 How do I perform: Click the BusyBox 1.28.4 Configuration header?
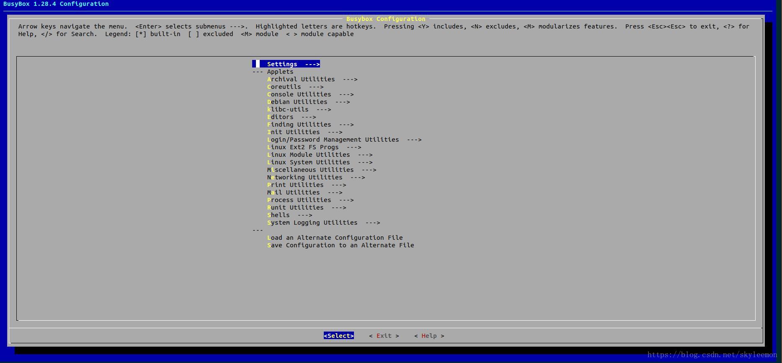(x=56, y=4)
